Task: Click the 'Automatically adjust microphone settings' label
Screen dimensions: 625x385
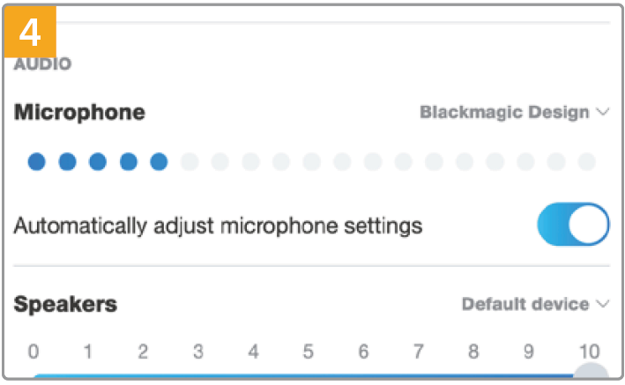Action: [x=218, y=226]
